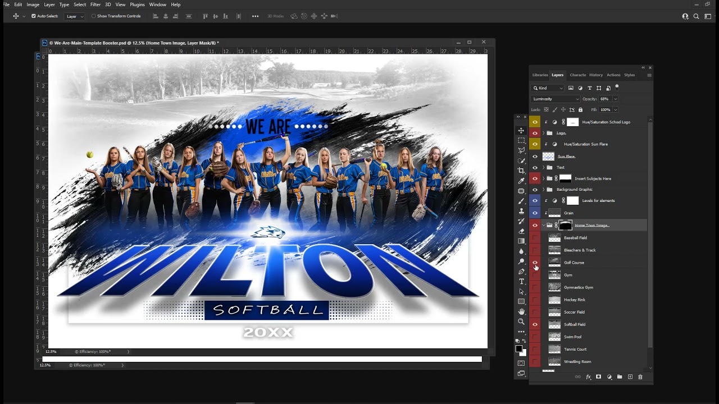The width and height of the screenshot is (719, 404).
Task: Expand the Text group
Action: pos(543,168)
